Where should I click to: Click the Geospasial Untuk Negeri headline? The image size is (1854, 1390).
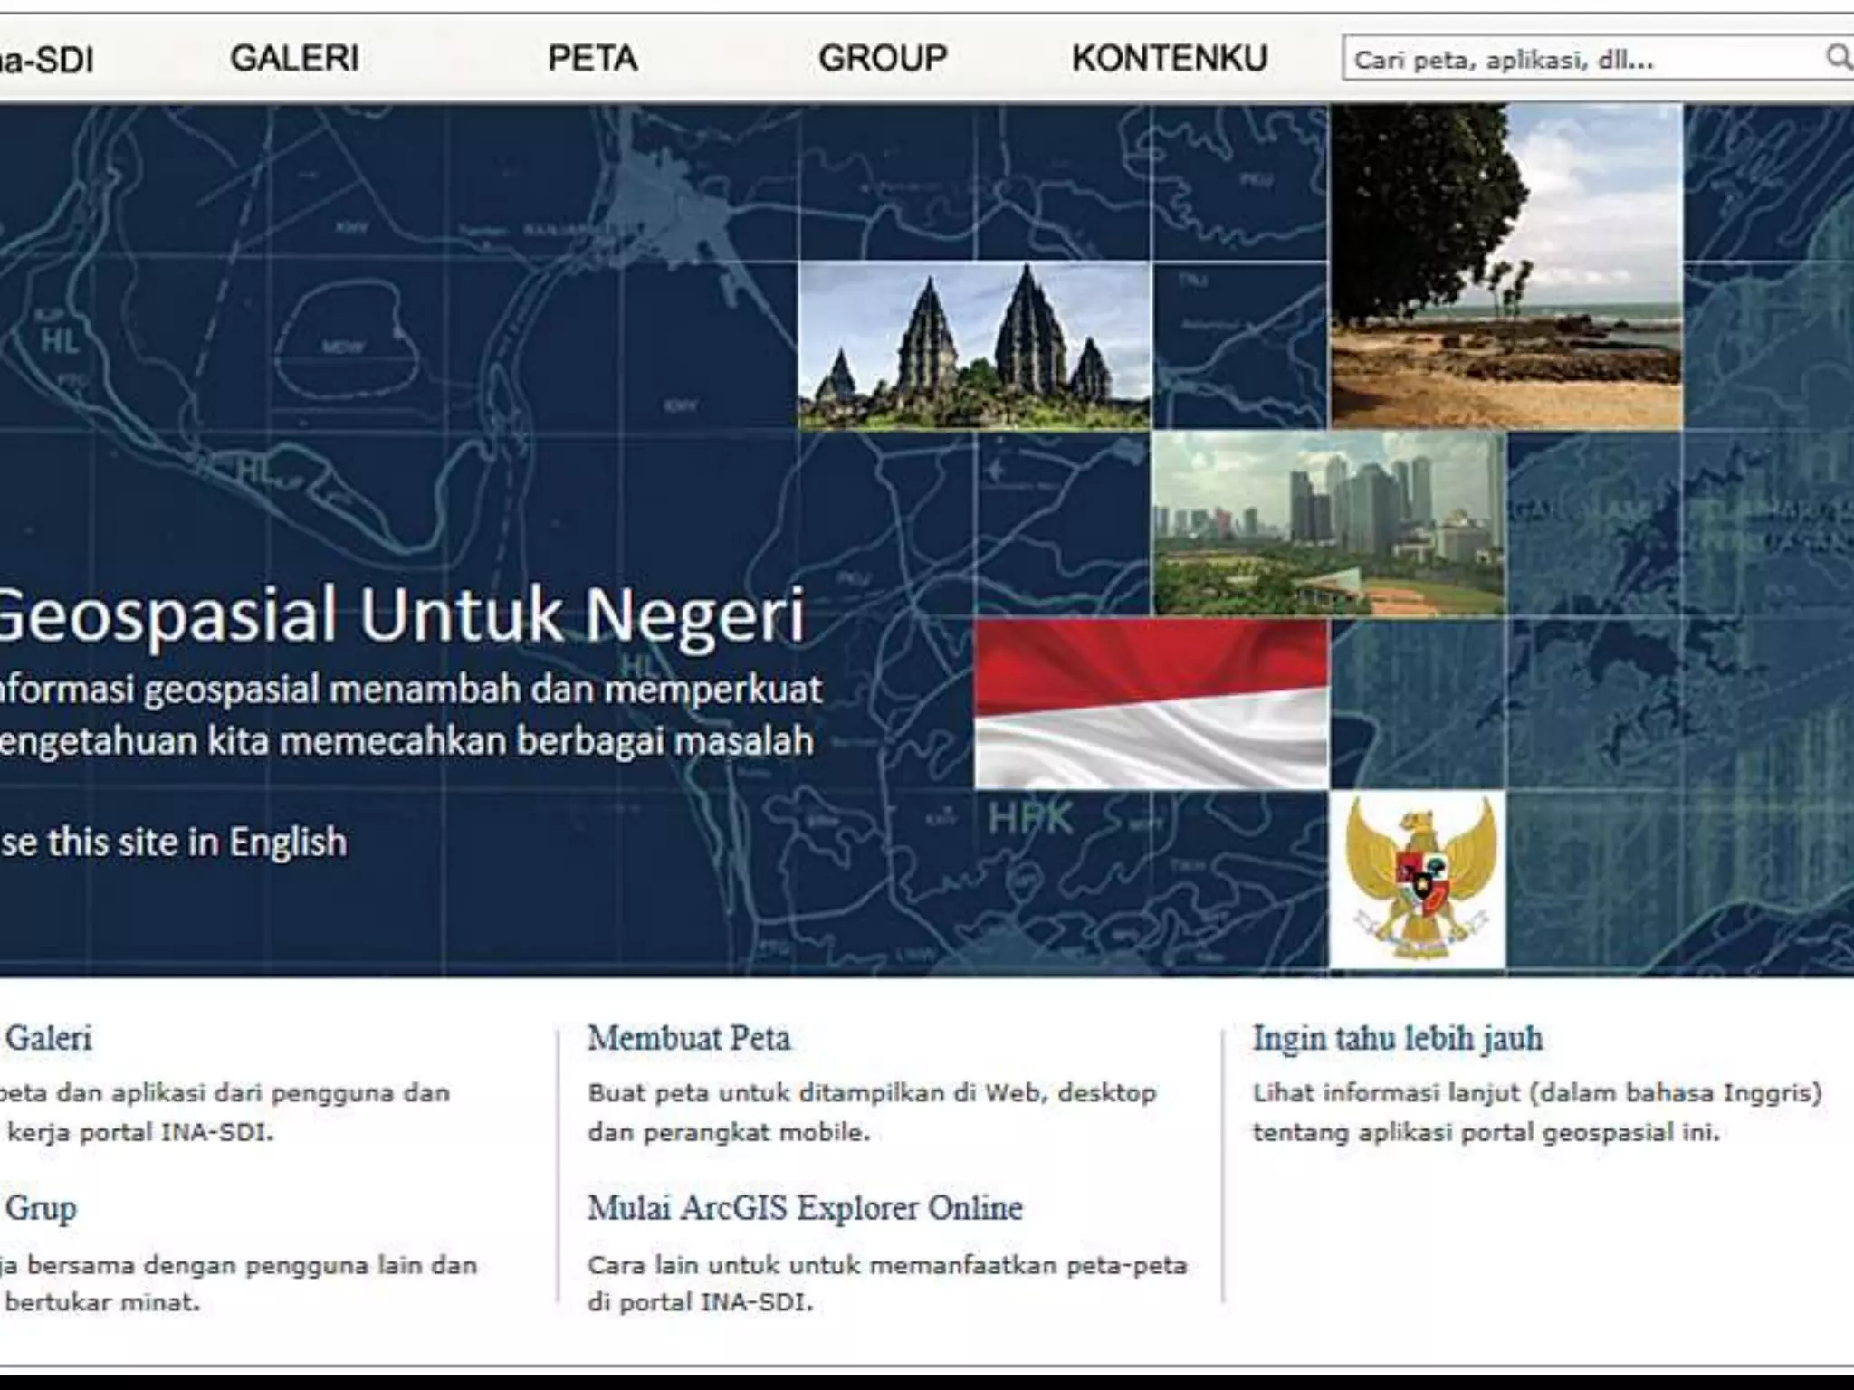pos(401,615)
